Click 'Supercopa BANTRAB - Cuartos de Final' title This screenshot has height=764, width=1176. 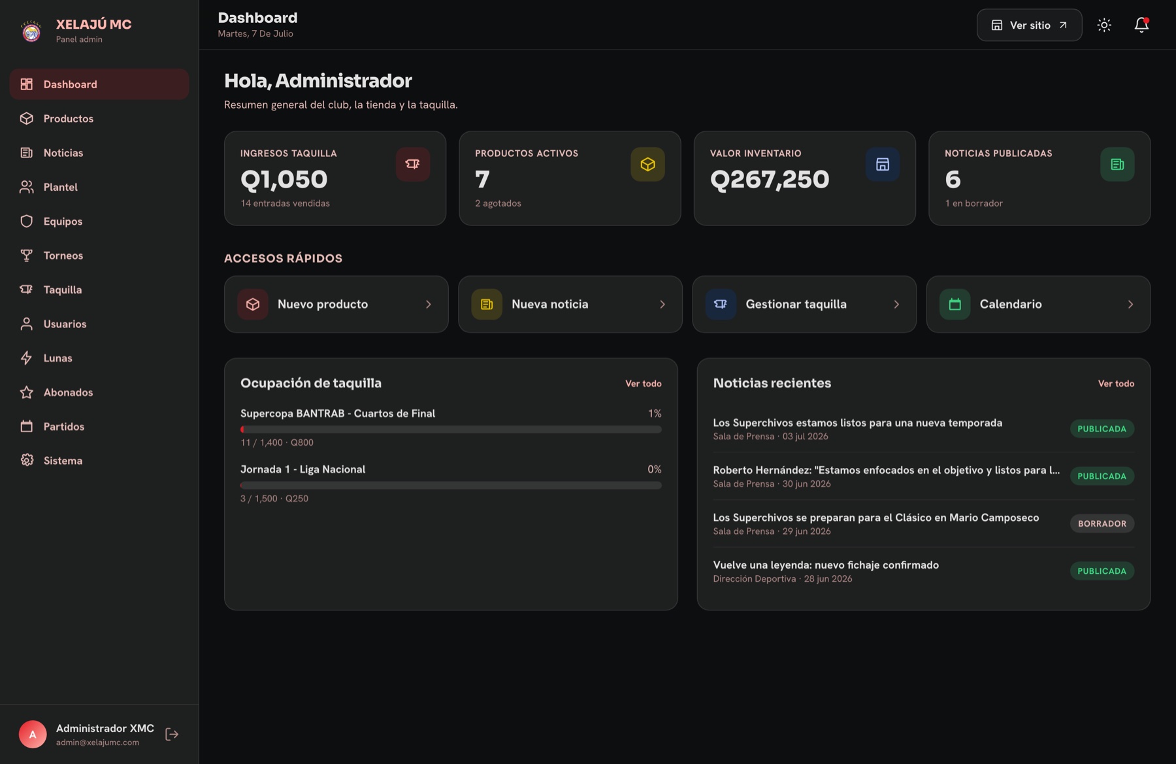click(338, 413)
